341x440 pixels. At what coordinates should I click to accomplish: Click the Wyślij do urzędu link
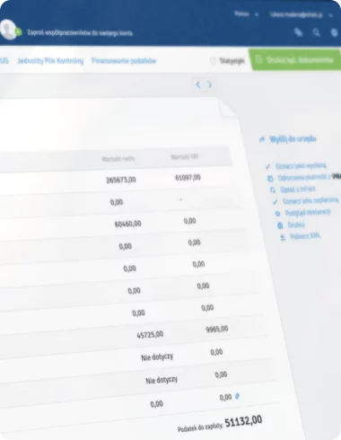click(293, 139)
